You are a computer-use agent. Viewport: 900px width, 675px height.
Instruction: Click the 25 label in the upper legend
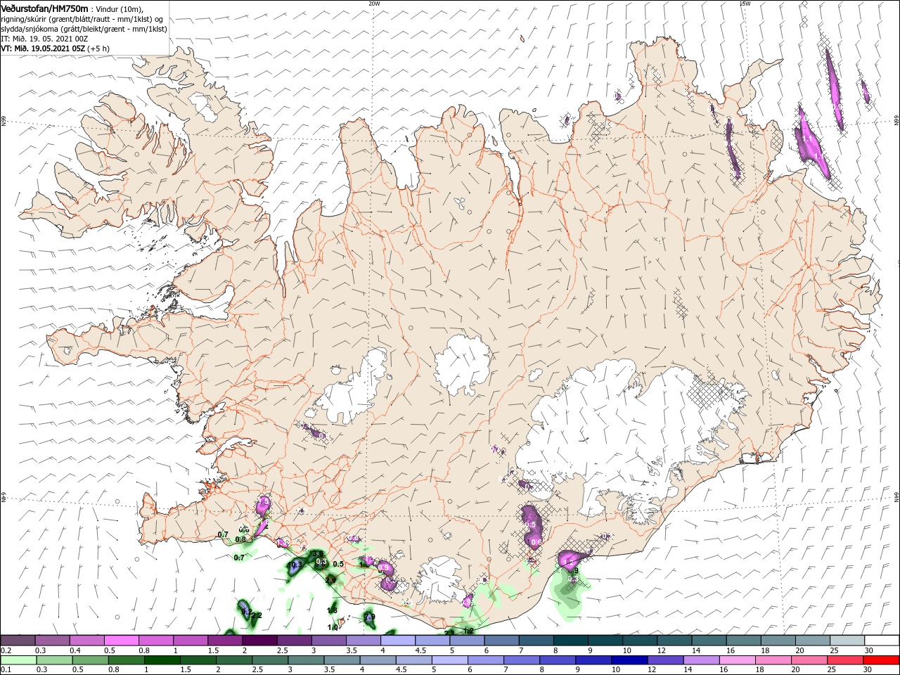[834, 649]
